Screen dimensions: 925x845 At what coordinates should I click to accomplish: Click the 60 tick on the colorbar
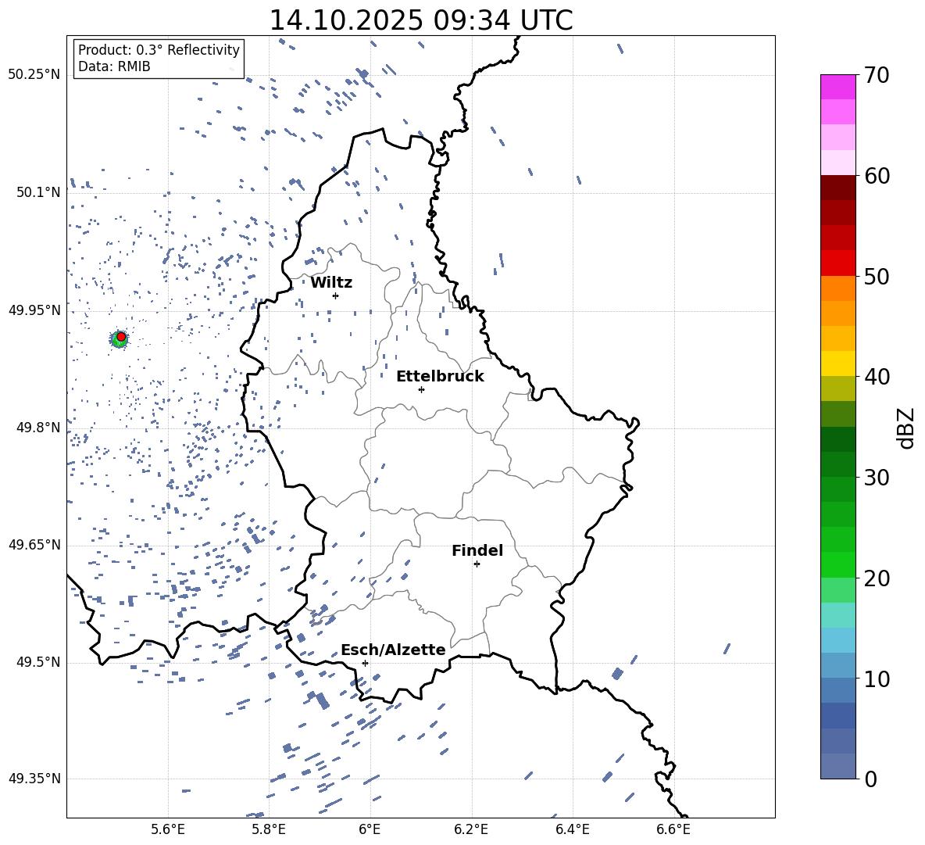[x=877, y=176]
